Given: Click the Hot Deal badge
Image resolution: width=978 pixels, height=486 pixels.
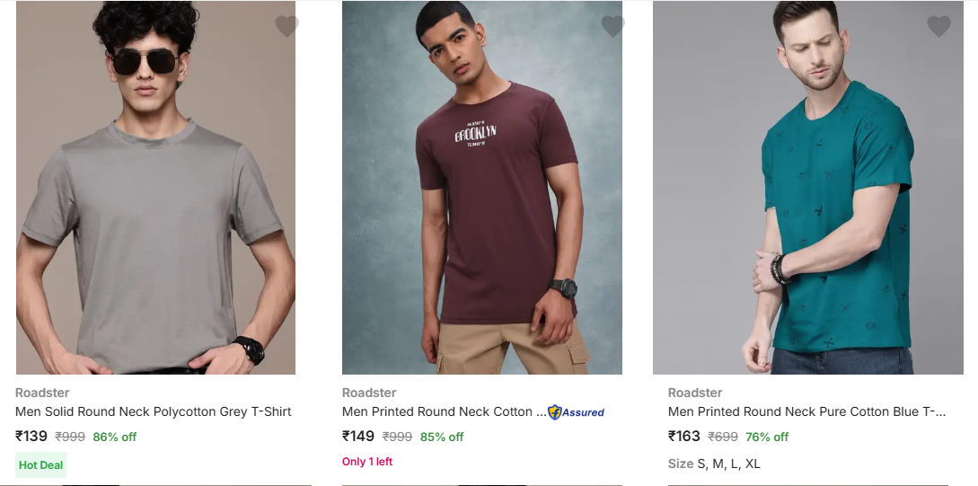Looking at the screenshot, I should click(x=41, y=465).
